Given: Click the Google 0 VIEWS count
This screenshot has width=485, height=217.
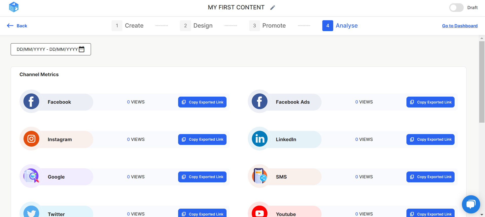Looking at the screenshot, I should 136,177.
